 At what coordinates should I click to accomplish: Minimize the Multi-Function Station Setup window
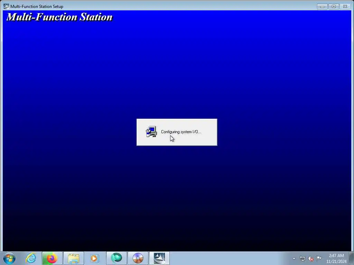322,7
